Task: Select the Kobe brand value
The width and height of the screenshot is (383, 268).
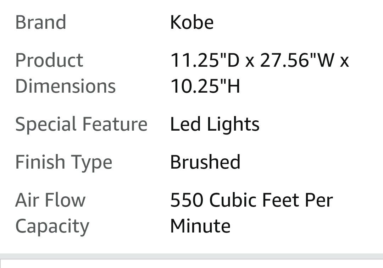Action: (x=192, y=22)
